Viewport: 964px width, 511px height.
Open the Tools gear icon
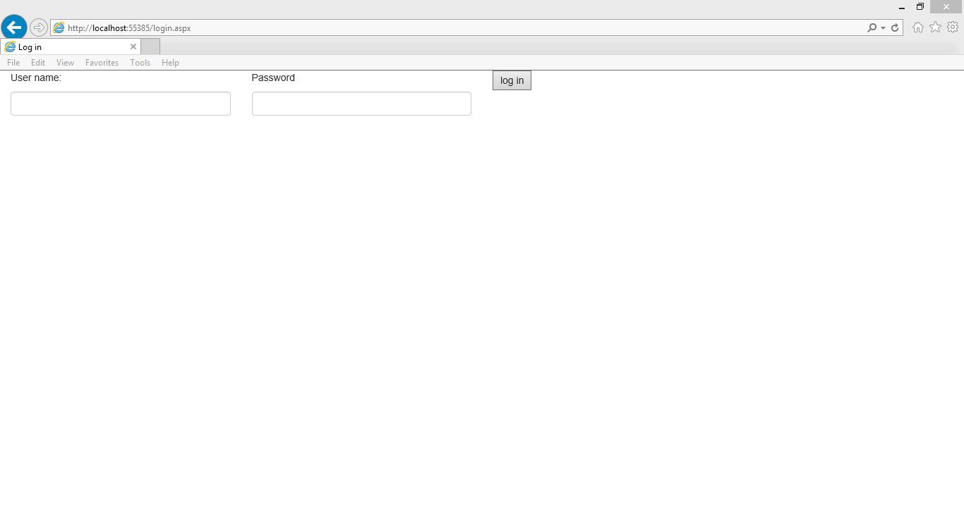(x=953, y=27)
